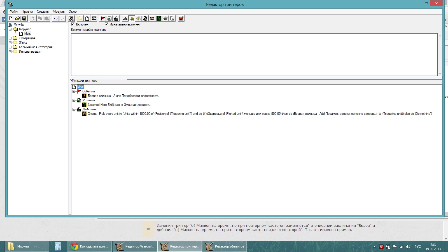The image size is (448, 252).
Task: Show hidden tray icons with the arrow
Action: click(x=374, y=247)
